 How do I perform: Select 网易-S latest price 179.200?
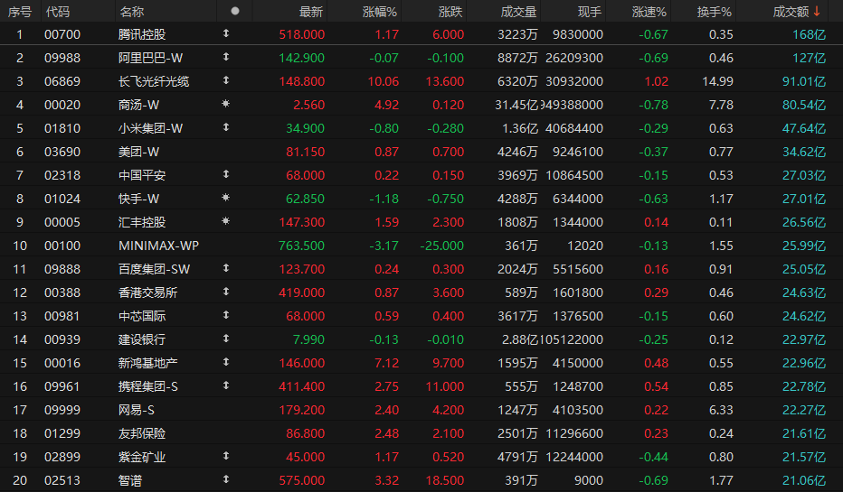click(302, 410)
